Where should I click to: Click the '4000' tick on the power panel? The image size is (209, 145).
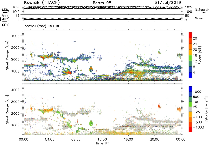point(15,36)
